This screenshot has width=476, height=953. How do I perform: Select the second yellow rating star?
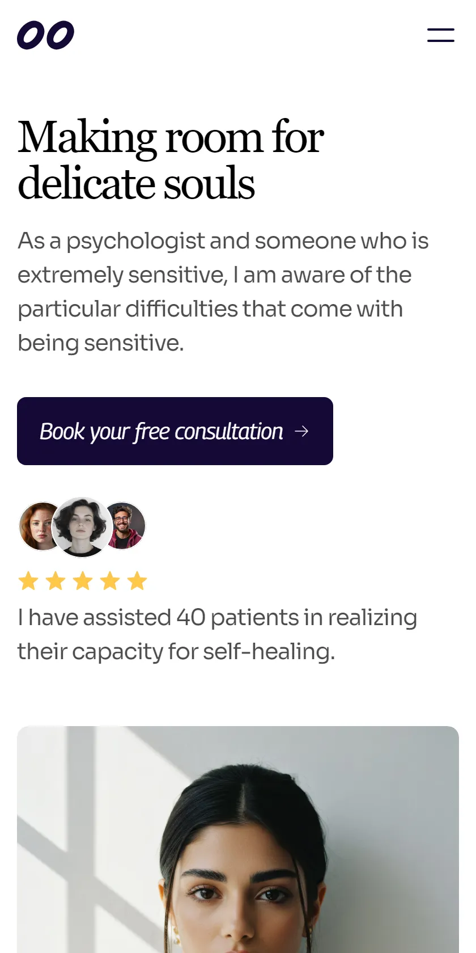[56, 581]
